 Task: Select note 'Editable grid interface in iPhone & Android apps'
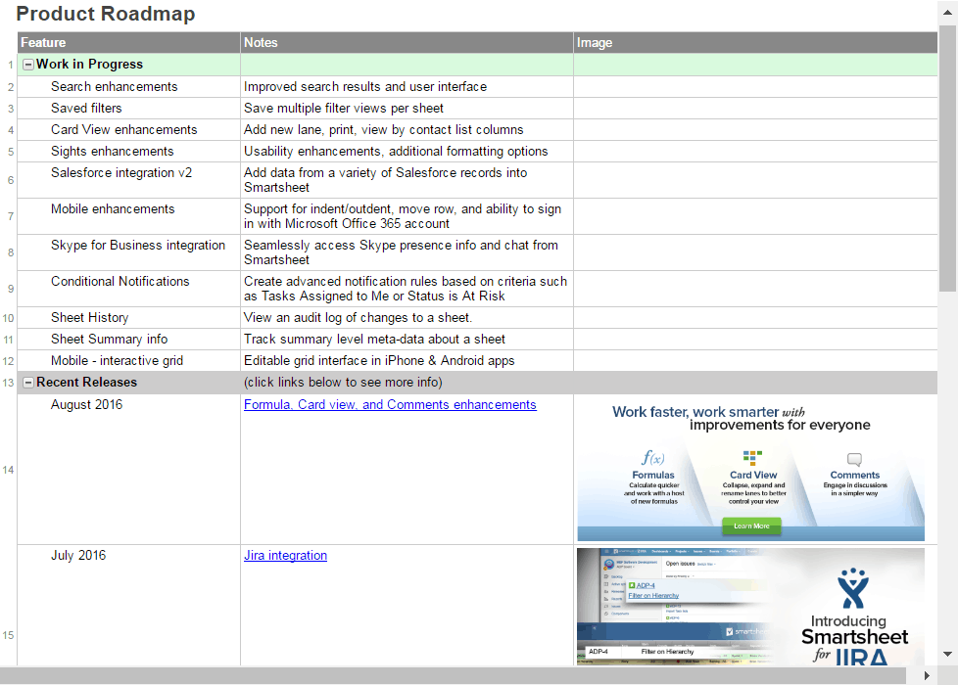(x=407, y=360)
